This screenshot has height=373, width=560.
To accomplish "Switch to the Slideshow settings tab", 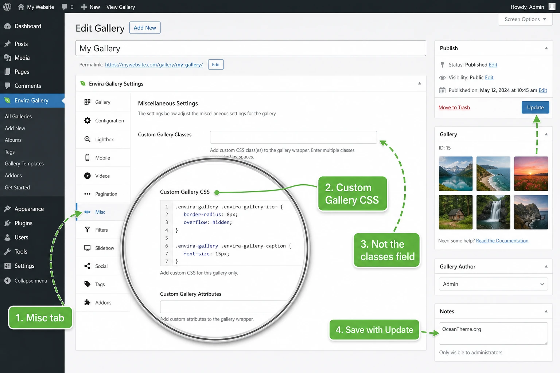I will [103, 248].
